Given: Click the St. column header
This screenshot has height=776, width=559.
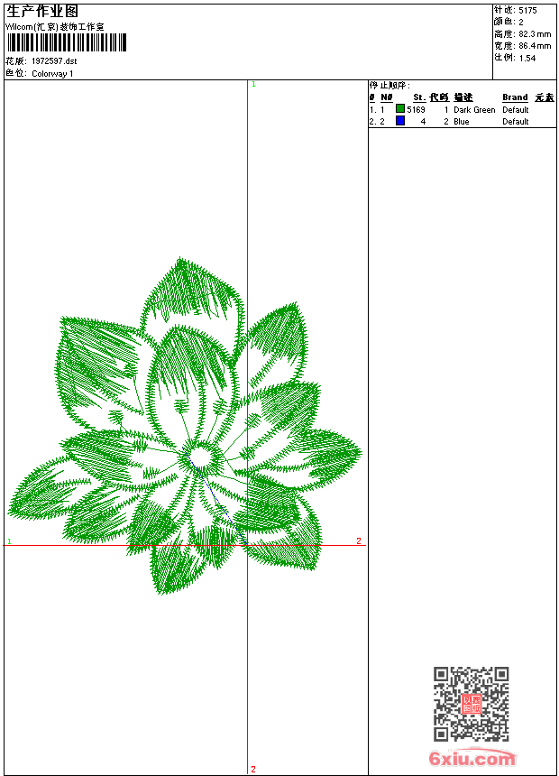Looking at the screenshot, I should pyautogui.click(x=418, y=97).
